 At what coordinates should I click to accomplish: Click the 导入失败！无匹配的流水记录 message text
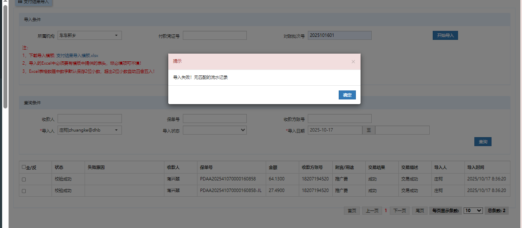[200, 78]
